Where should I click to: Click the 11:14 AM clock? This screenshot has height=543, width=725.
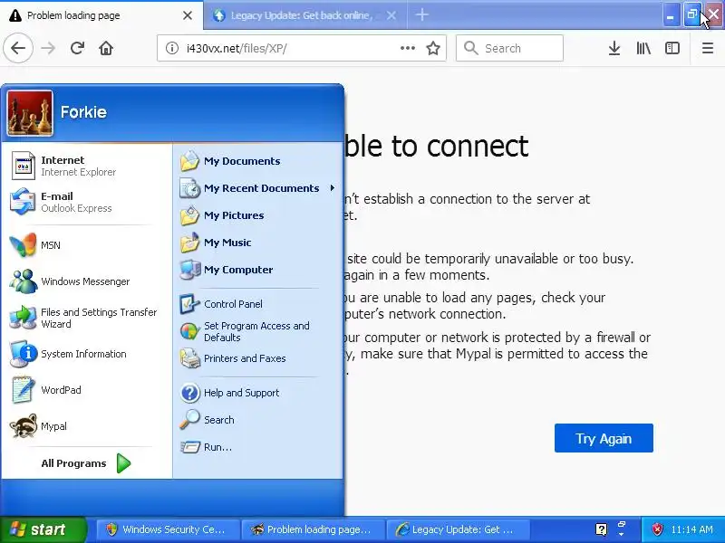(691, 529)
